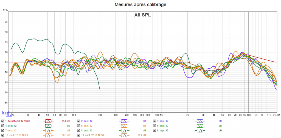Screen dimensions: 281x138
Task: Click the green 1/6 smoothing icon for trace 6
Action: (x=200, y=126)
